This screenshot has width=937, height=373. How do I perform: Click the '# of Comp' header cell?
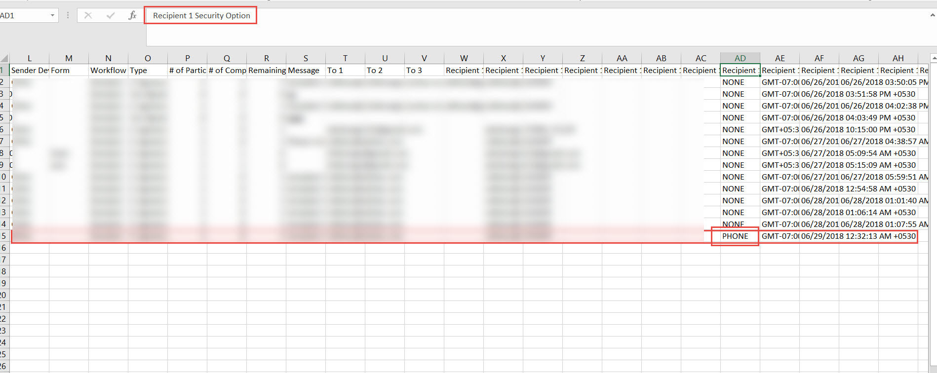tap(227, 71)
